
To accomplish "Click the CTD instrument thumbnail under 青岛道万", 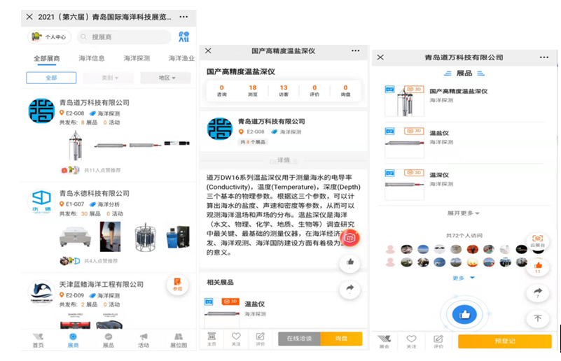I will click(x=76, y=145).
